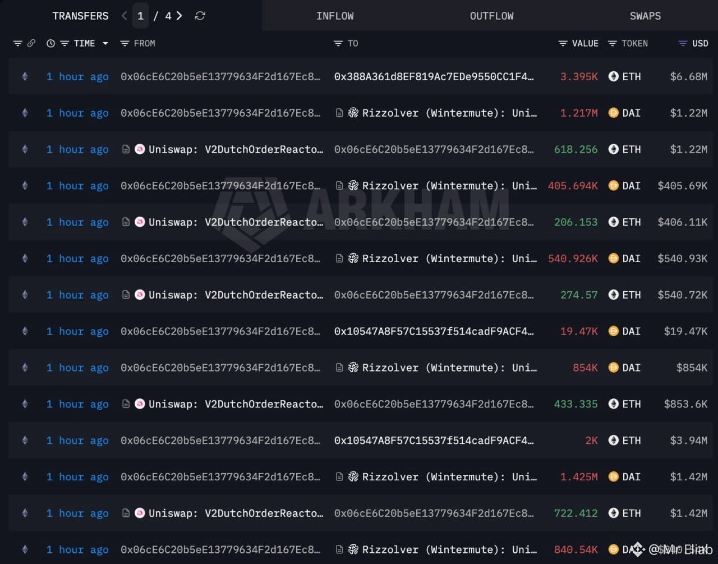Click the contract document icon in the 206.153 ETH row
Screen dimensions: 718x564
[x=126, y=222]
